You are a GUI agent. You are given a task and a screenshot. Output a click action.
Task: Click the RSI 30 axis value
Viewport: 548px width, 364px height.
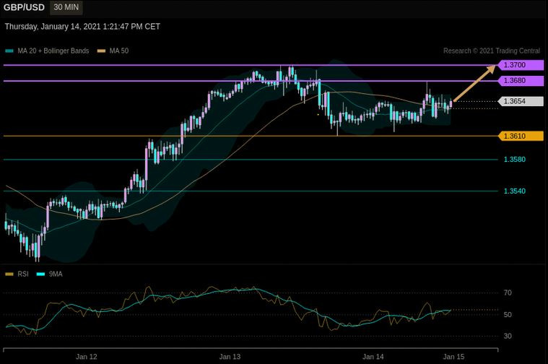coord(508,337)
